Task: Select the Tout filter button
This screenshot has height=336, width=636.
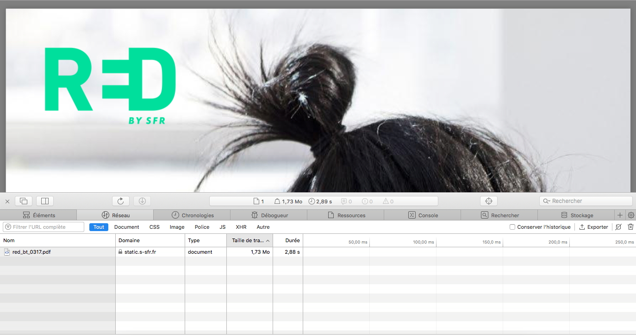Action: pos(99,227)
